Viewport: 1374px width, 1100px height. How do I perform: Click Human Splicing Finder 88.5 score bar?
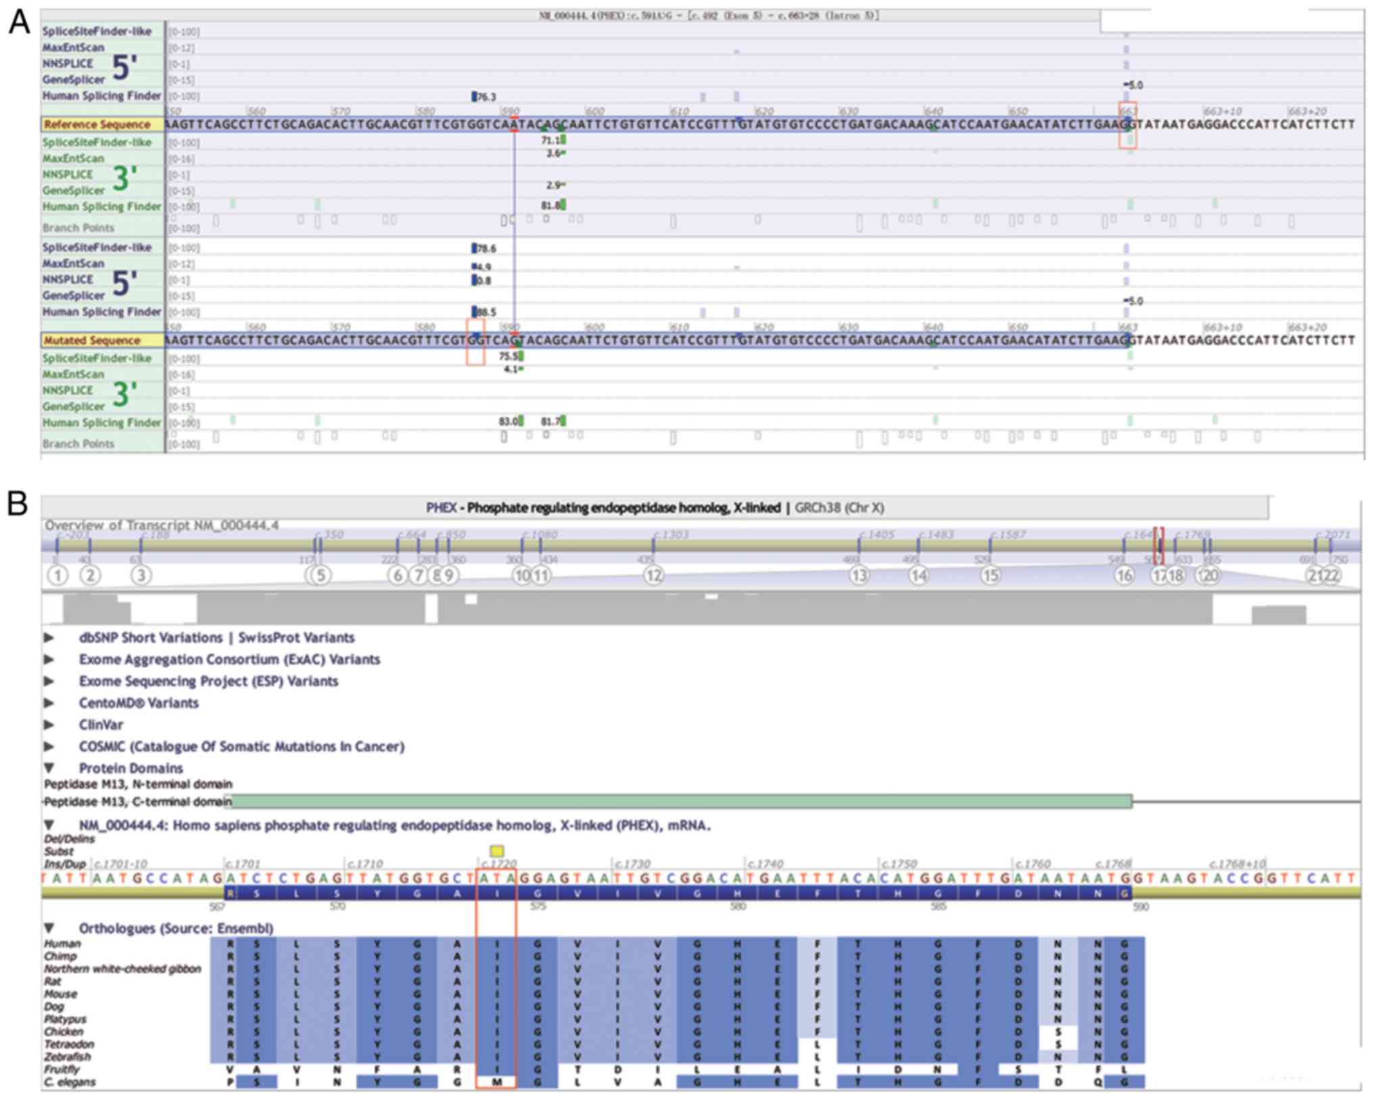pyautogui.click(x=475, y=312)
